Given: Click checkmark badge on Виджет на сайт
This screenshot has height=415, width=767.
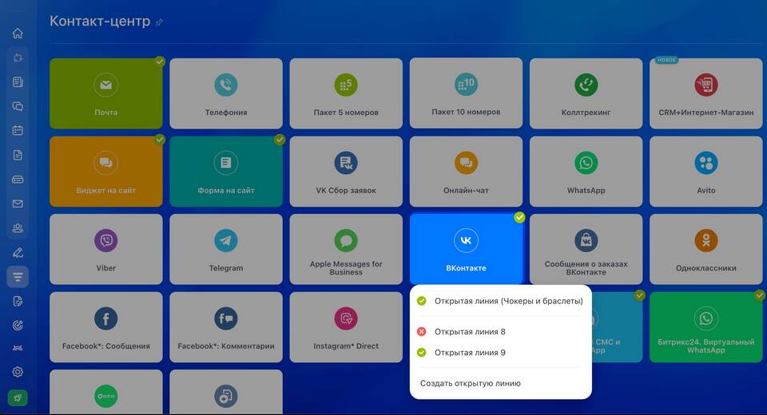Looking at the screenshot, I should click(160, 140).
